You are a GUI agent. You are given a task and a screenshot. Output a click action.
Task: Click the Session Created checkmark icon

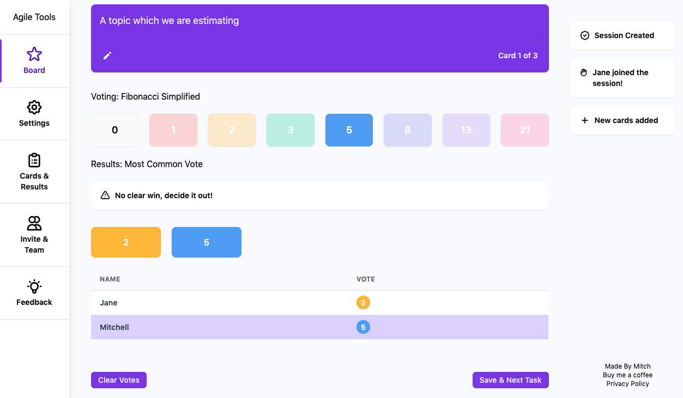click(584, 35)
